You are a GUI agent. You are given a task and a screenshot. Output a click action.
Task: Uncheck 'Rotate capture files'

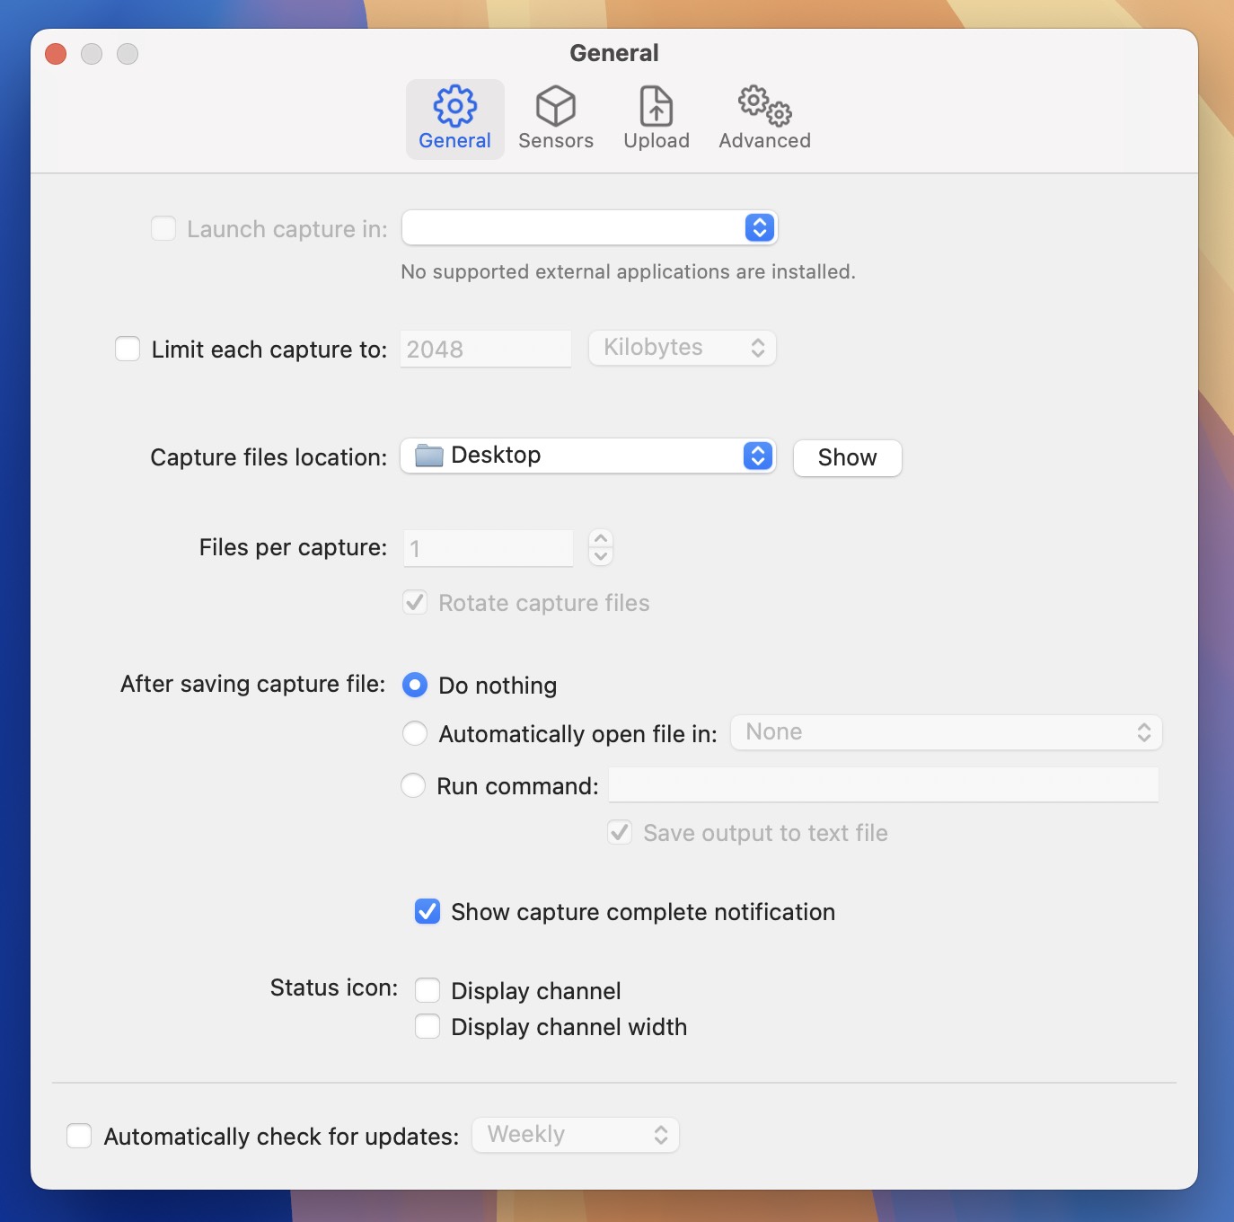coord(415,602)
